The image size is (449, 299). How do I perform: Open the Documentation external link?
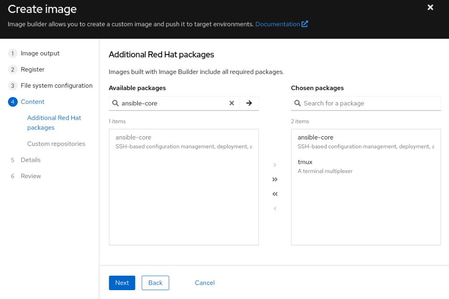coord(281,24)
